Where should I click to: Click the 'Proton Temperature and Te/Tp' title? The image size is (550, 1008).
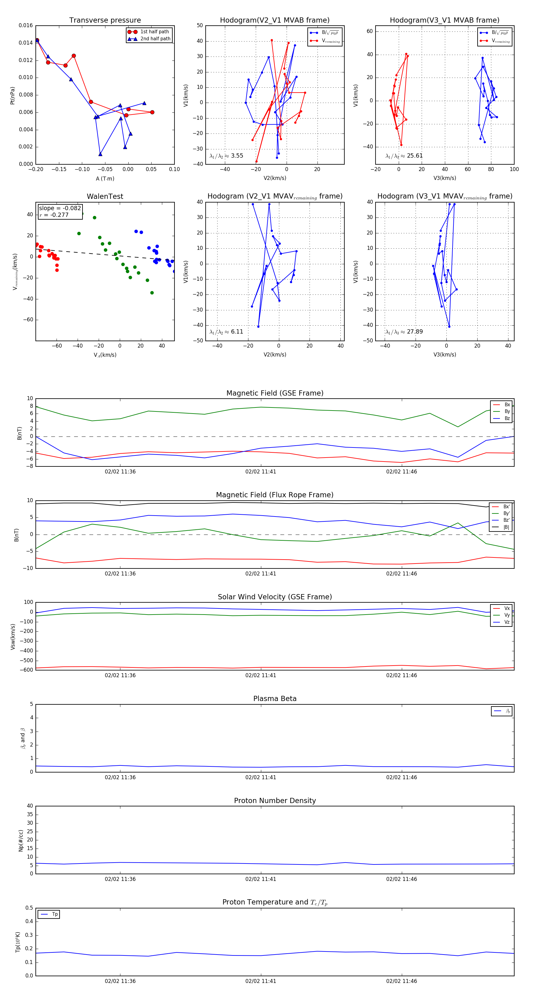tap(275, 902)
